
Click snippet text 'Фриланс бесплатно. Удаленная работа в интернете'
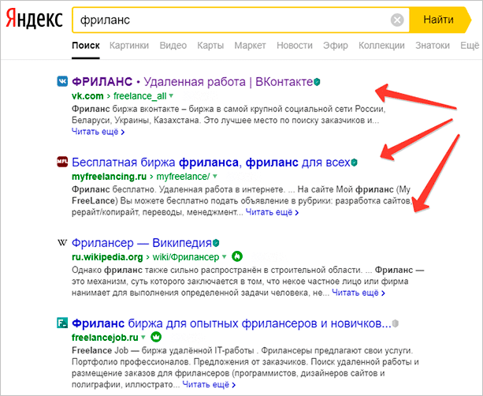point(178,189)
